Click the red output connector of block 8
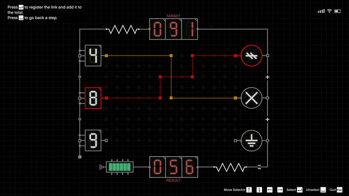349x196 pixels. (106, 98)
